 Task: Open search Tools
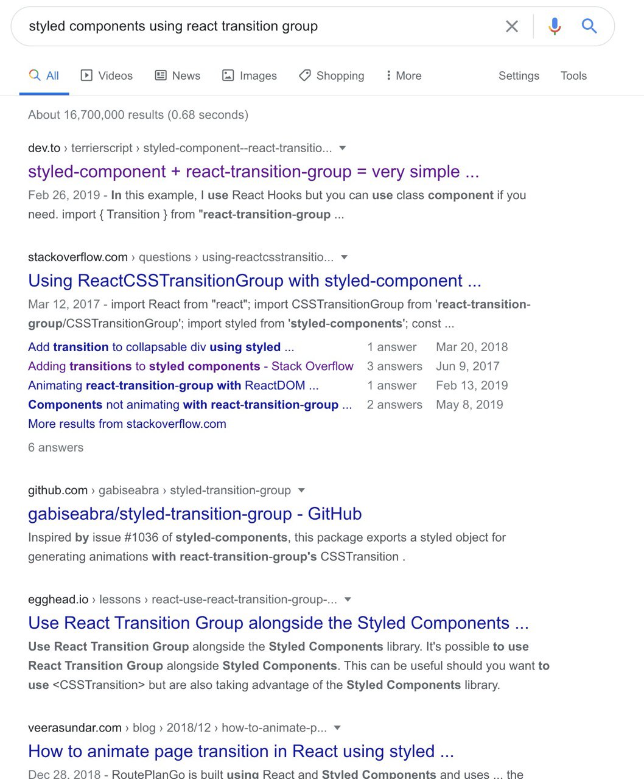[x=573, y=76]
